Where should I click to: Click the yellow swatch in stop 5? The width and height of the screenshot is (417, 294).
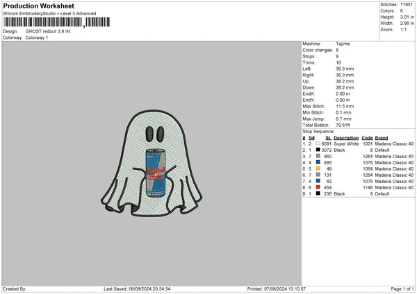(x=318, y=168)
